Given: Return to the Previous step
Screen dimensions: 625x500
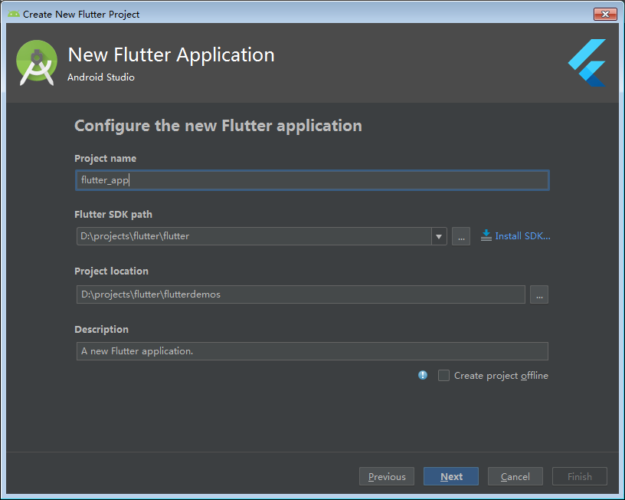Looking at the screenshot, I should click(x=387, y=476).
